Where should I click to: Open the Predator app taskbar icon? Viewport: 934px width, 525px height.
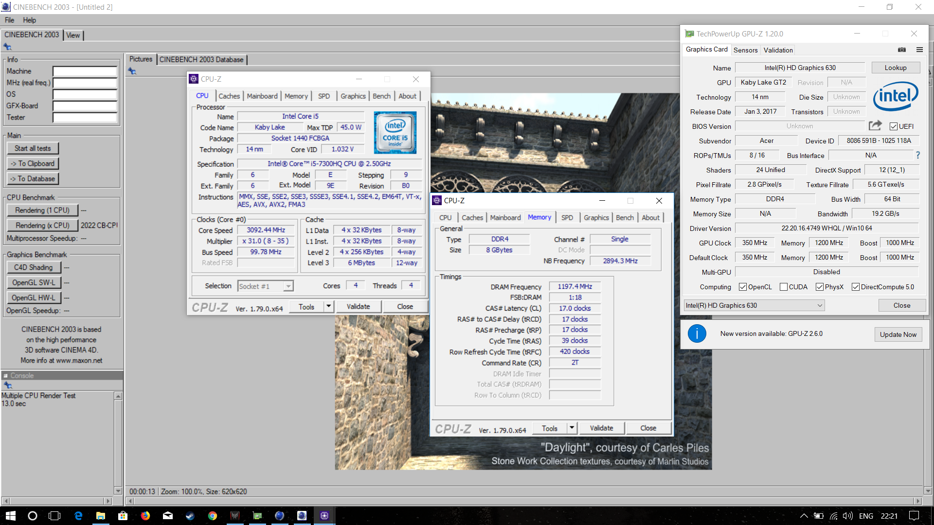coord(235,516)
